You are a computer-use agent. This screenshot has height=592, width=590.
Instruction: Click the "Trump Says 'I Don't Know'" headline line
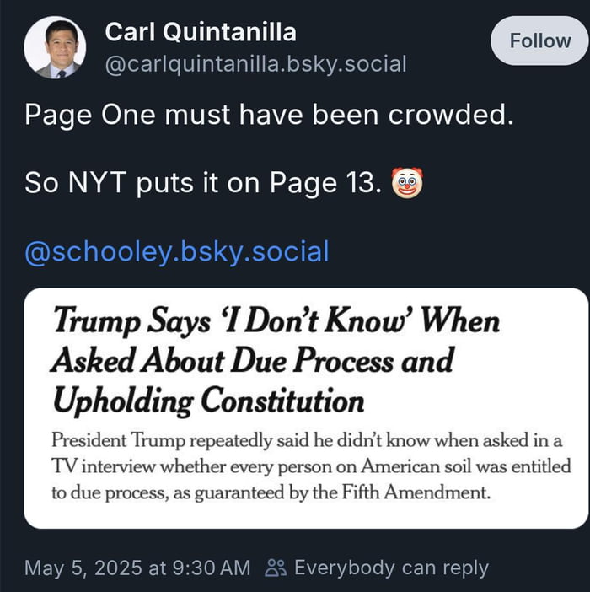tap(276, 322)
